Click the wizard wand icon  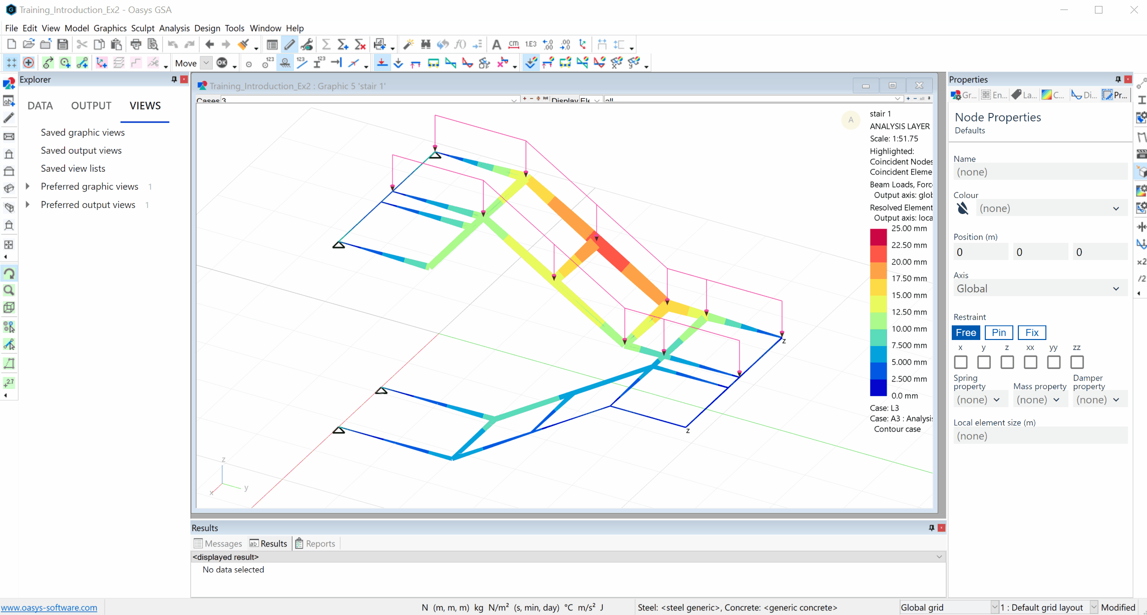[409, 44]
